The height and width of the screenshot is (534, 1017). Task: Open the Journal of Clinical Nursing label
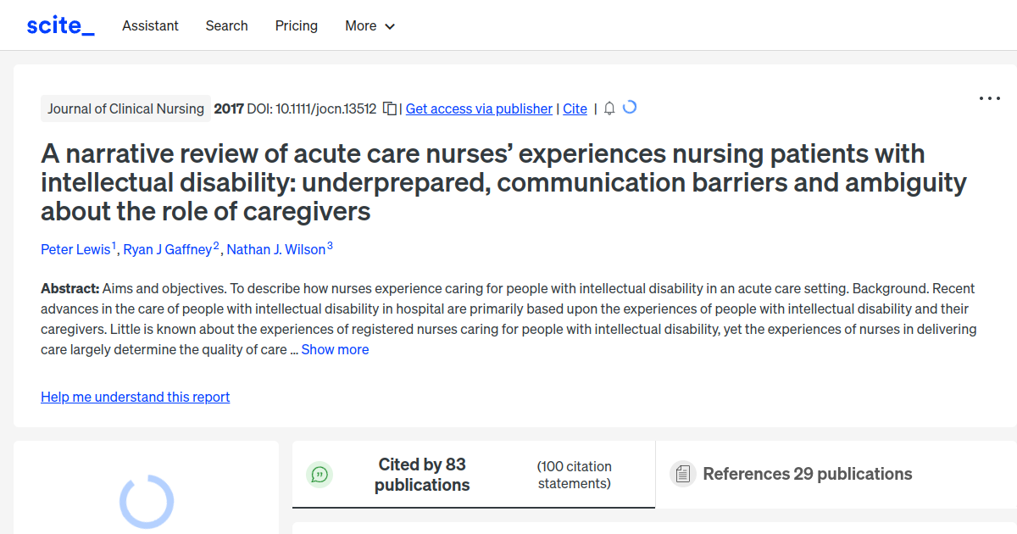pos(125,108)
